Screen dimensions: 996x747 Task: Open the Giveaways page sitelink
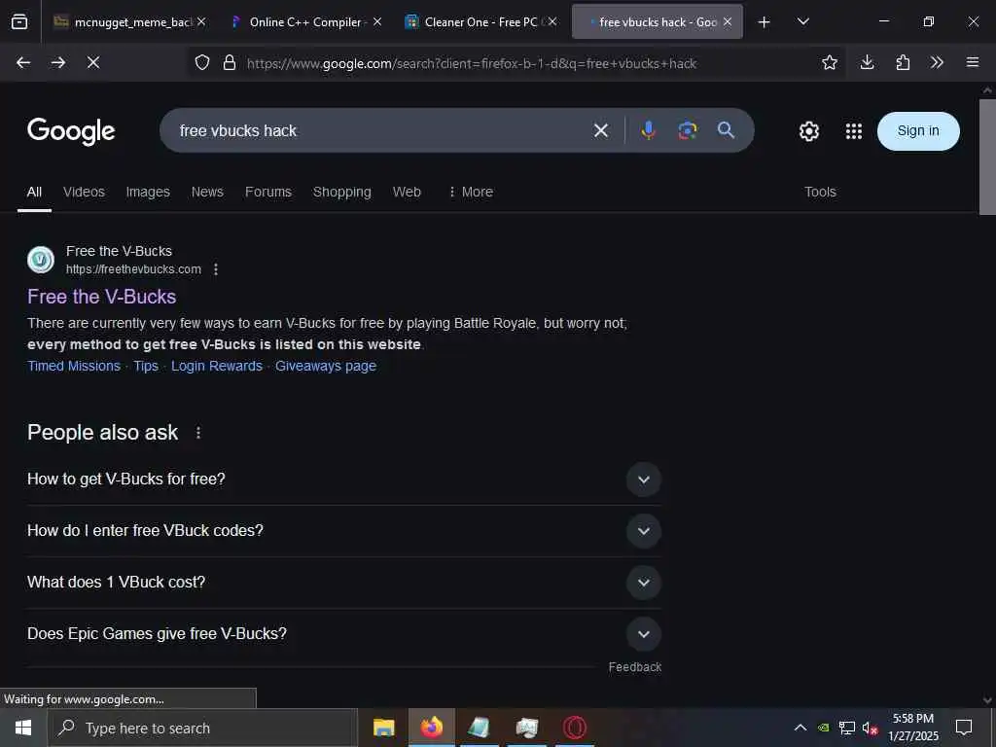coord(325,366)
